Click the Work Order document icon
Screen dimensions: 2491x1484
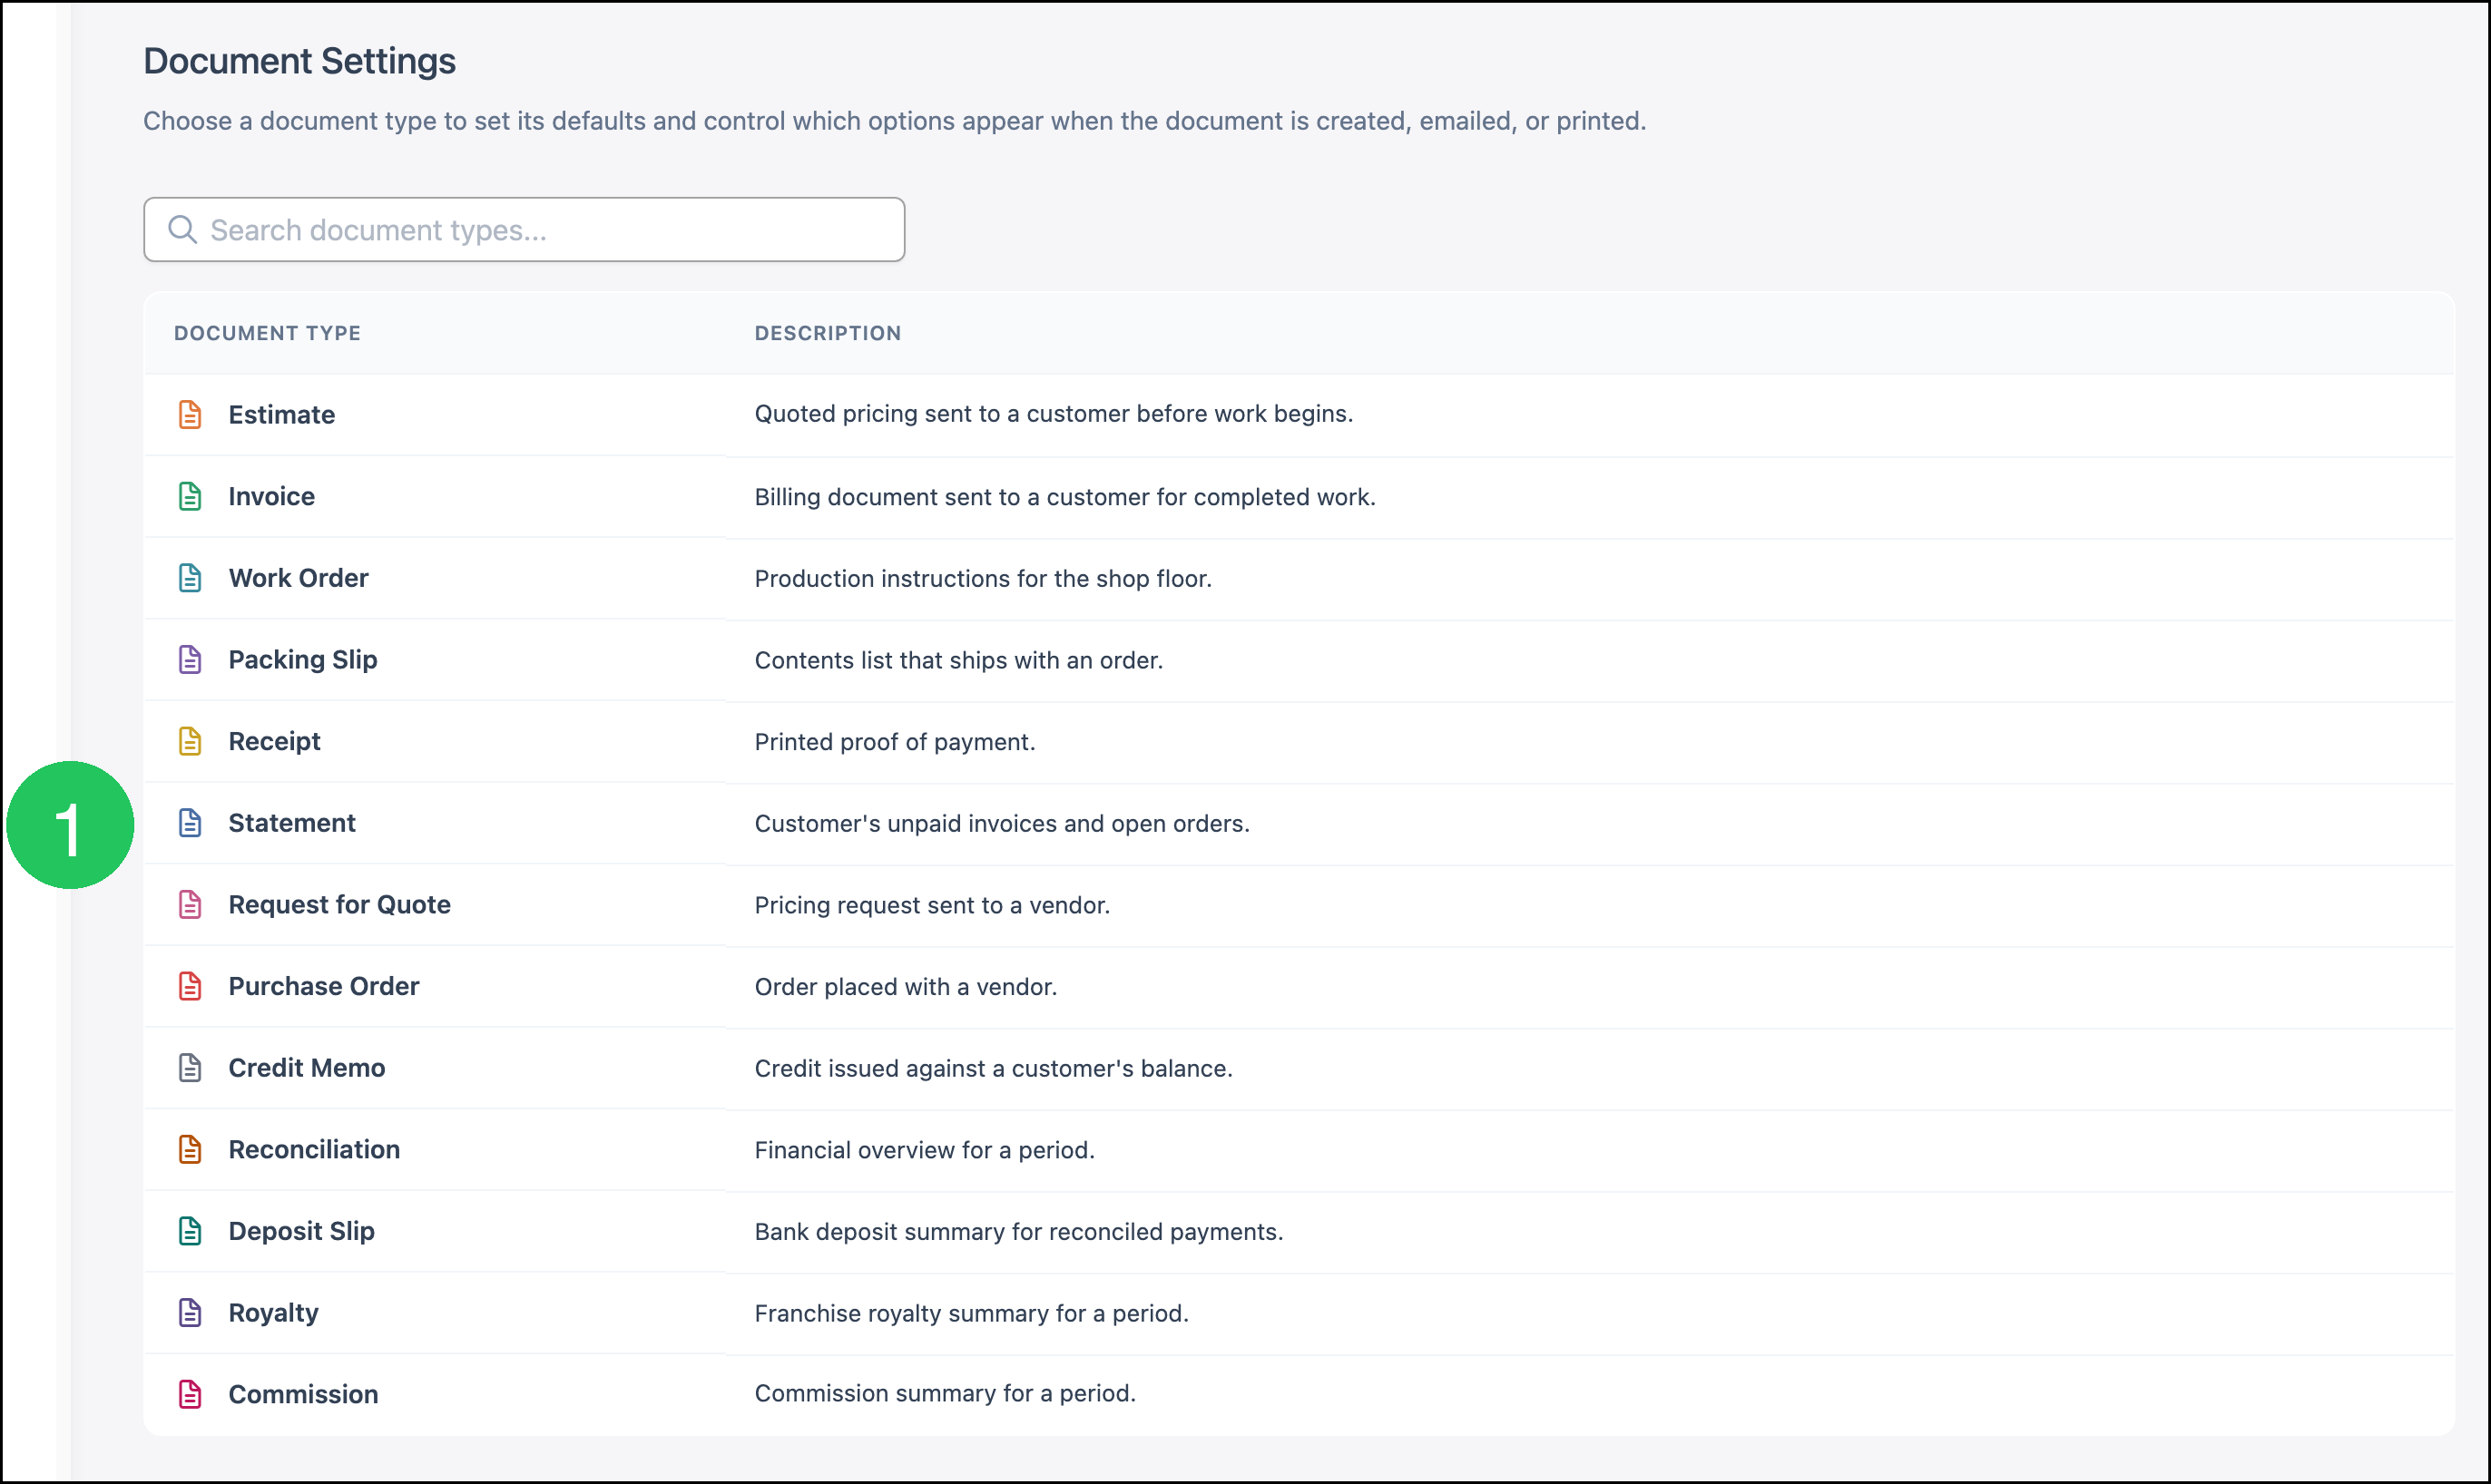point(190,578)
